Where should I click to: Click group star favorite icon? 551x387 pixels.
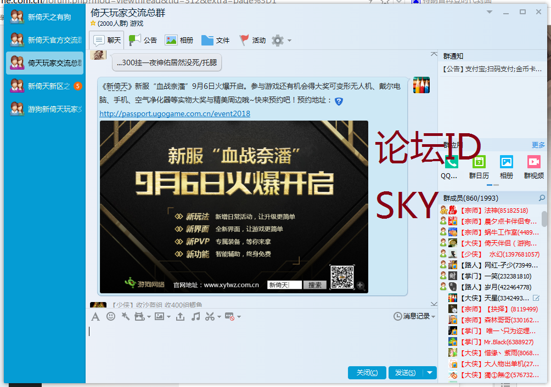click(93, 23)
